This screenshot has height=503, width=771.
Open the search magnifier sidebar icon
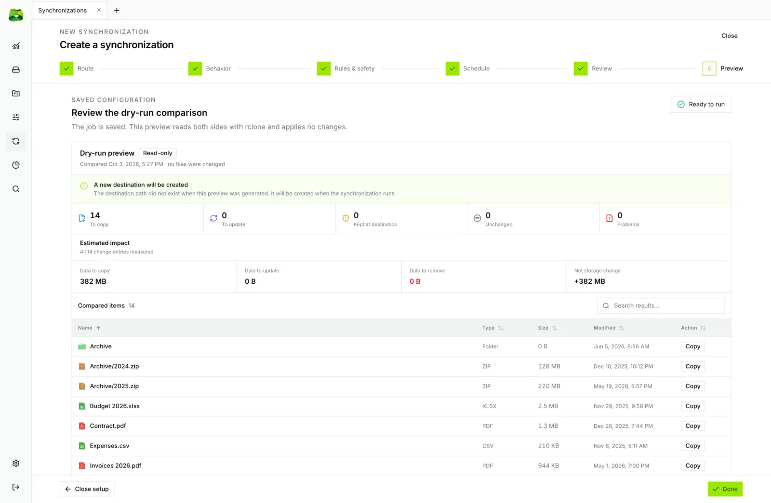coord(16,189)
